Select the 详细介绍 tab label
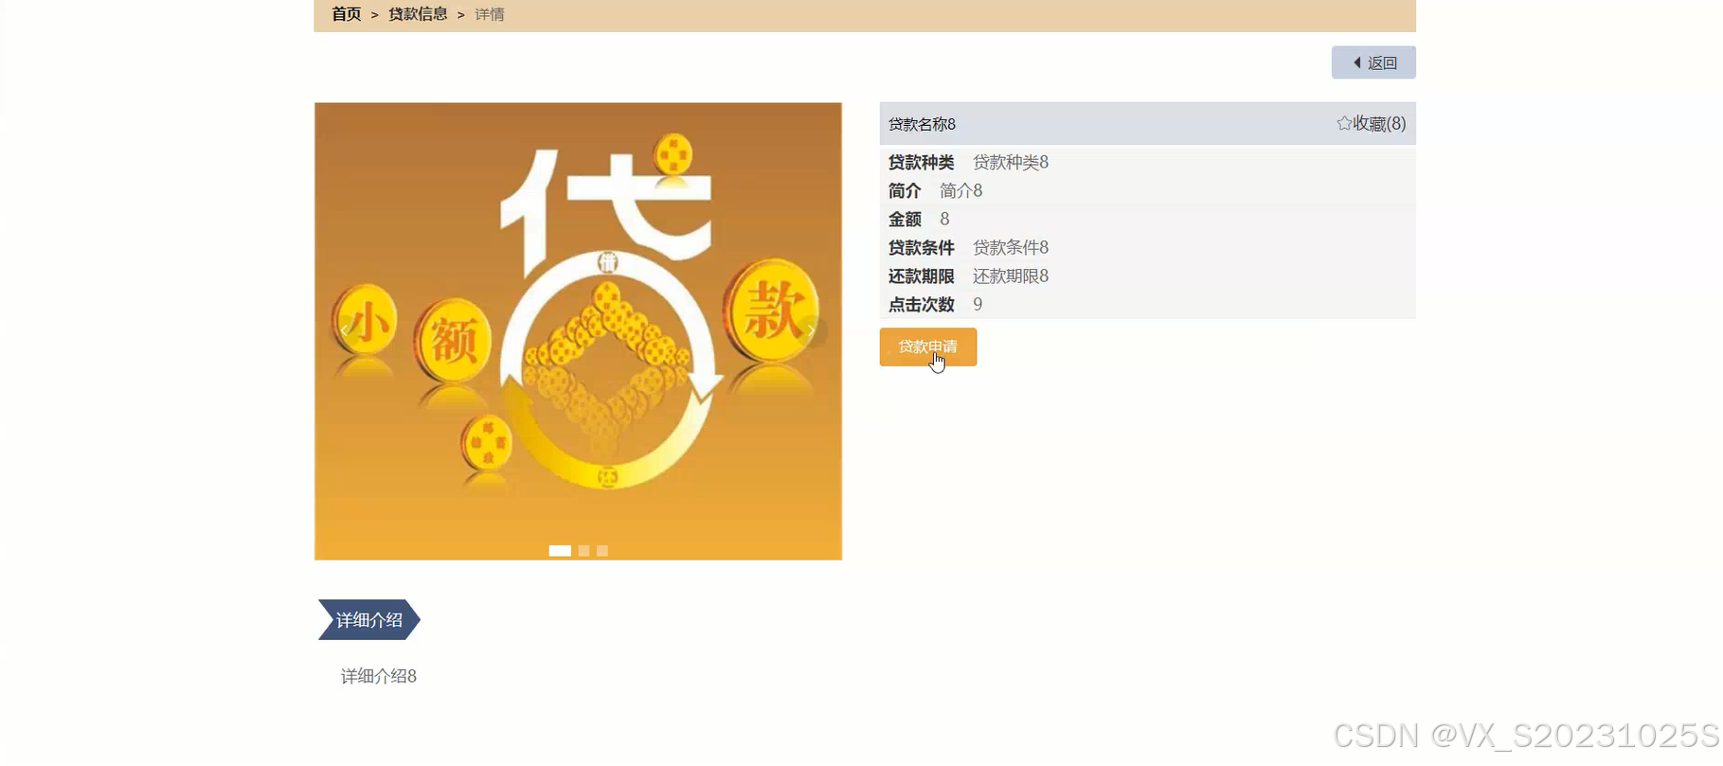This screenshot has height=766, width=1723. click(369, 620)
